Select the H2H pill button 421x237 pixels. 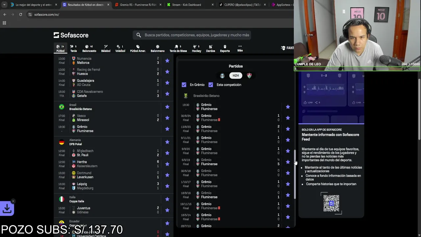[x=236, y=75]
